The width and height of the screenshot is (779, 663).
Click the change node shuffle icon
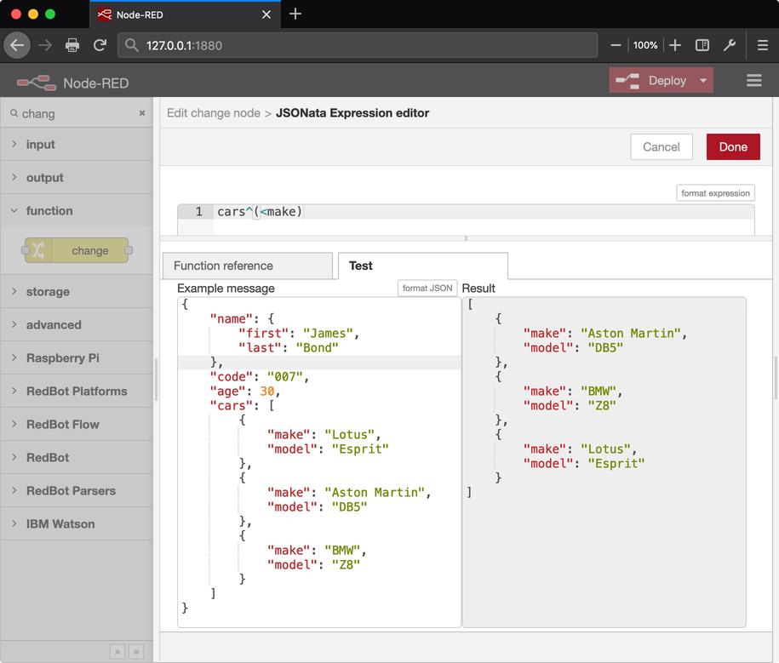point(38,250)
